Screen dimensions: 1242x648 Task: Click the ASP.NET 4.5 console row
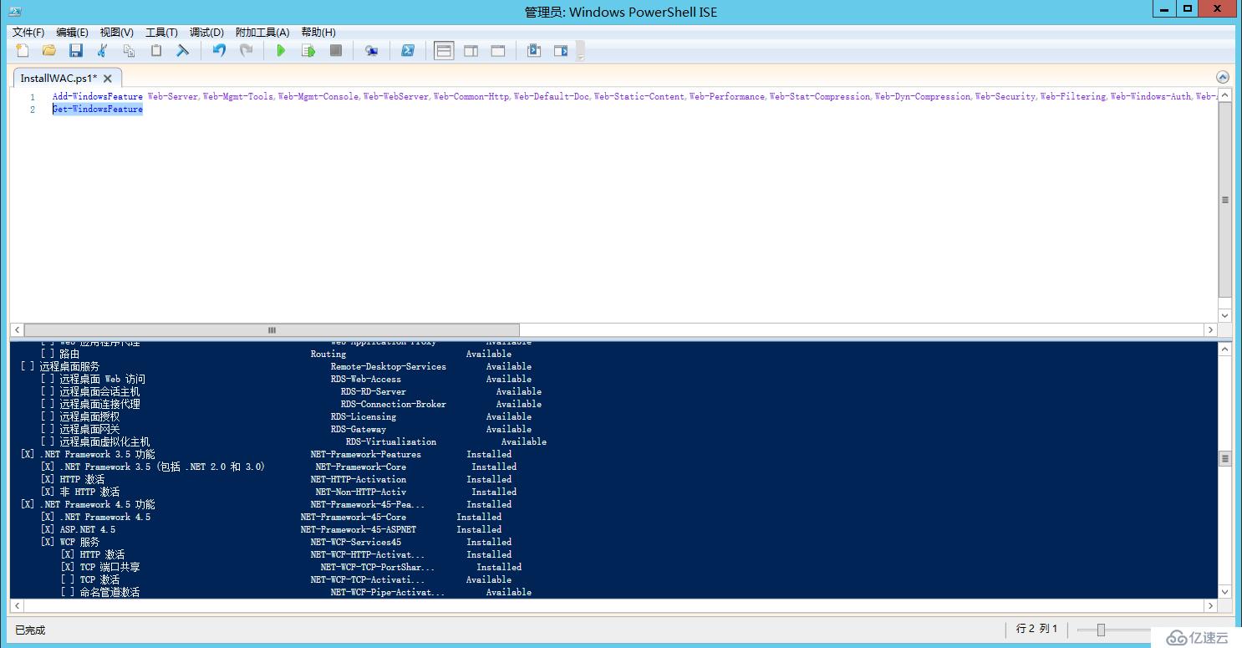tap(271, 530)
